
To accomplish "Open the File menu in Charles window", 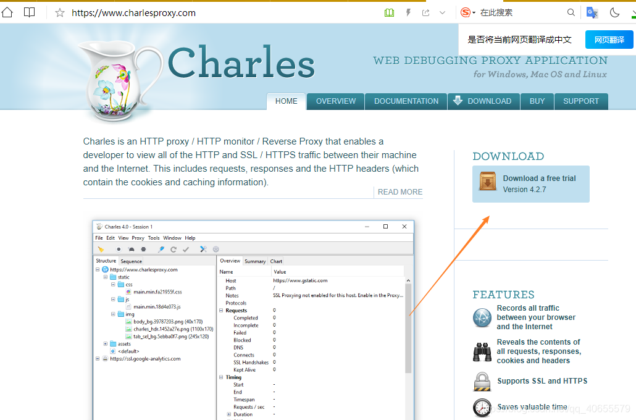I will 99,238.
